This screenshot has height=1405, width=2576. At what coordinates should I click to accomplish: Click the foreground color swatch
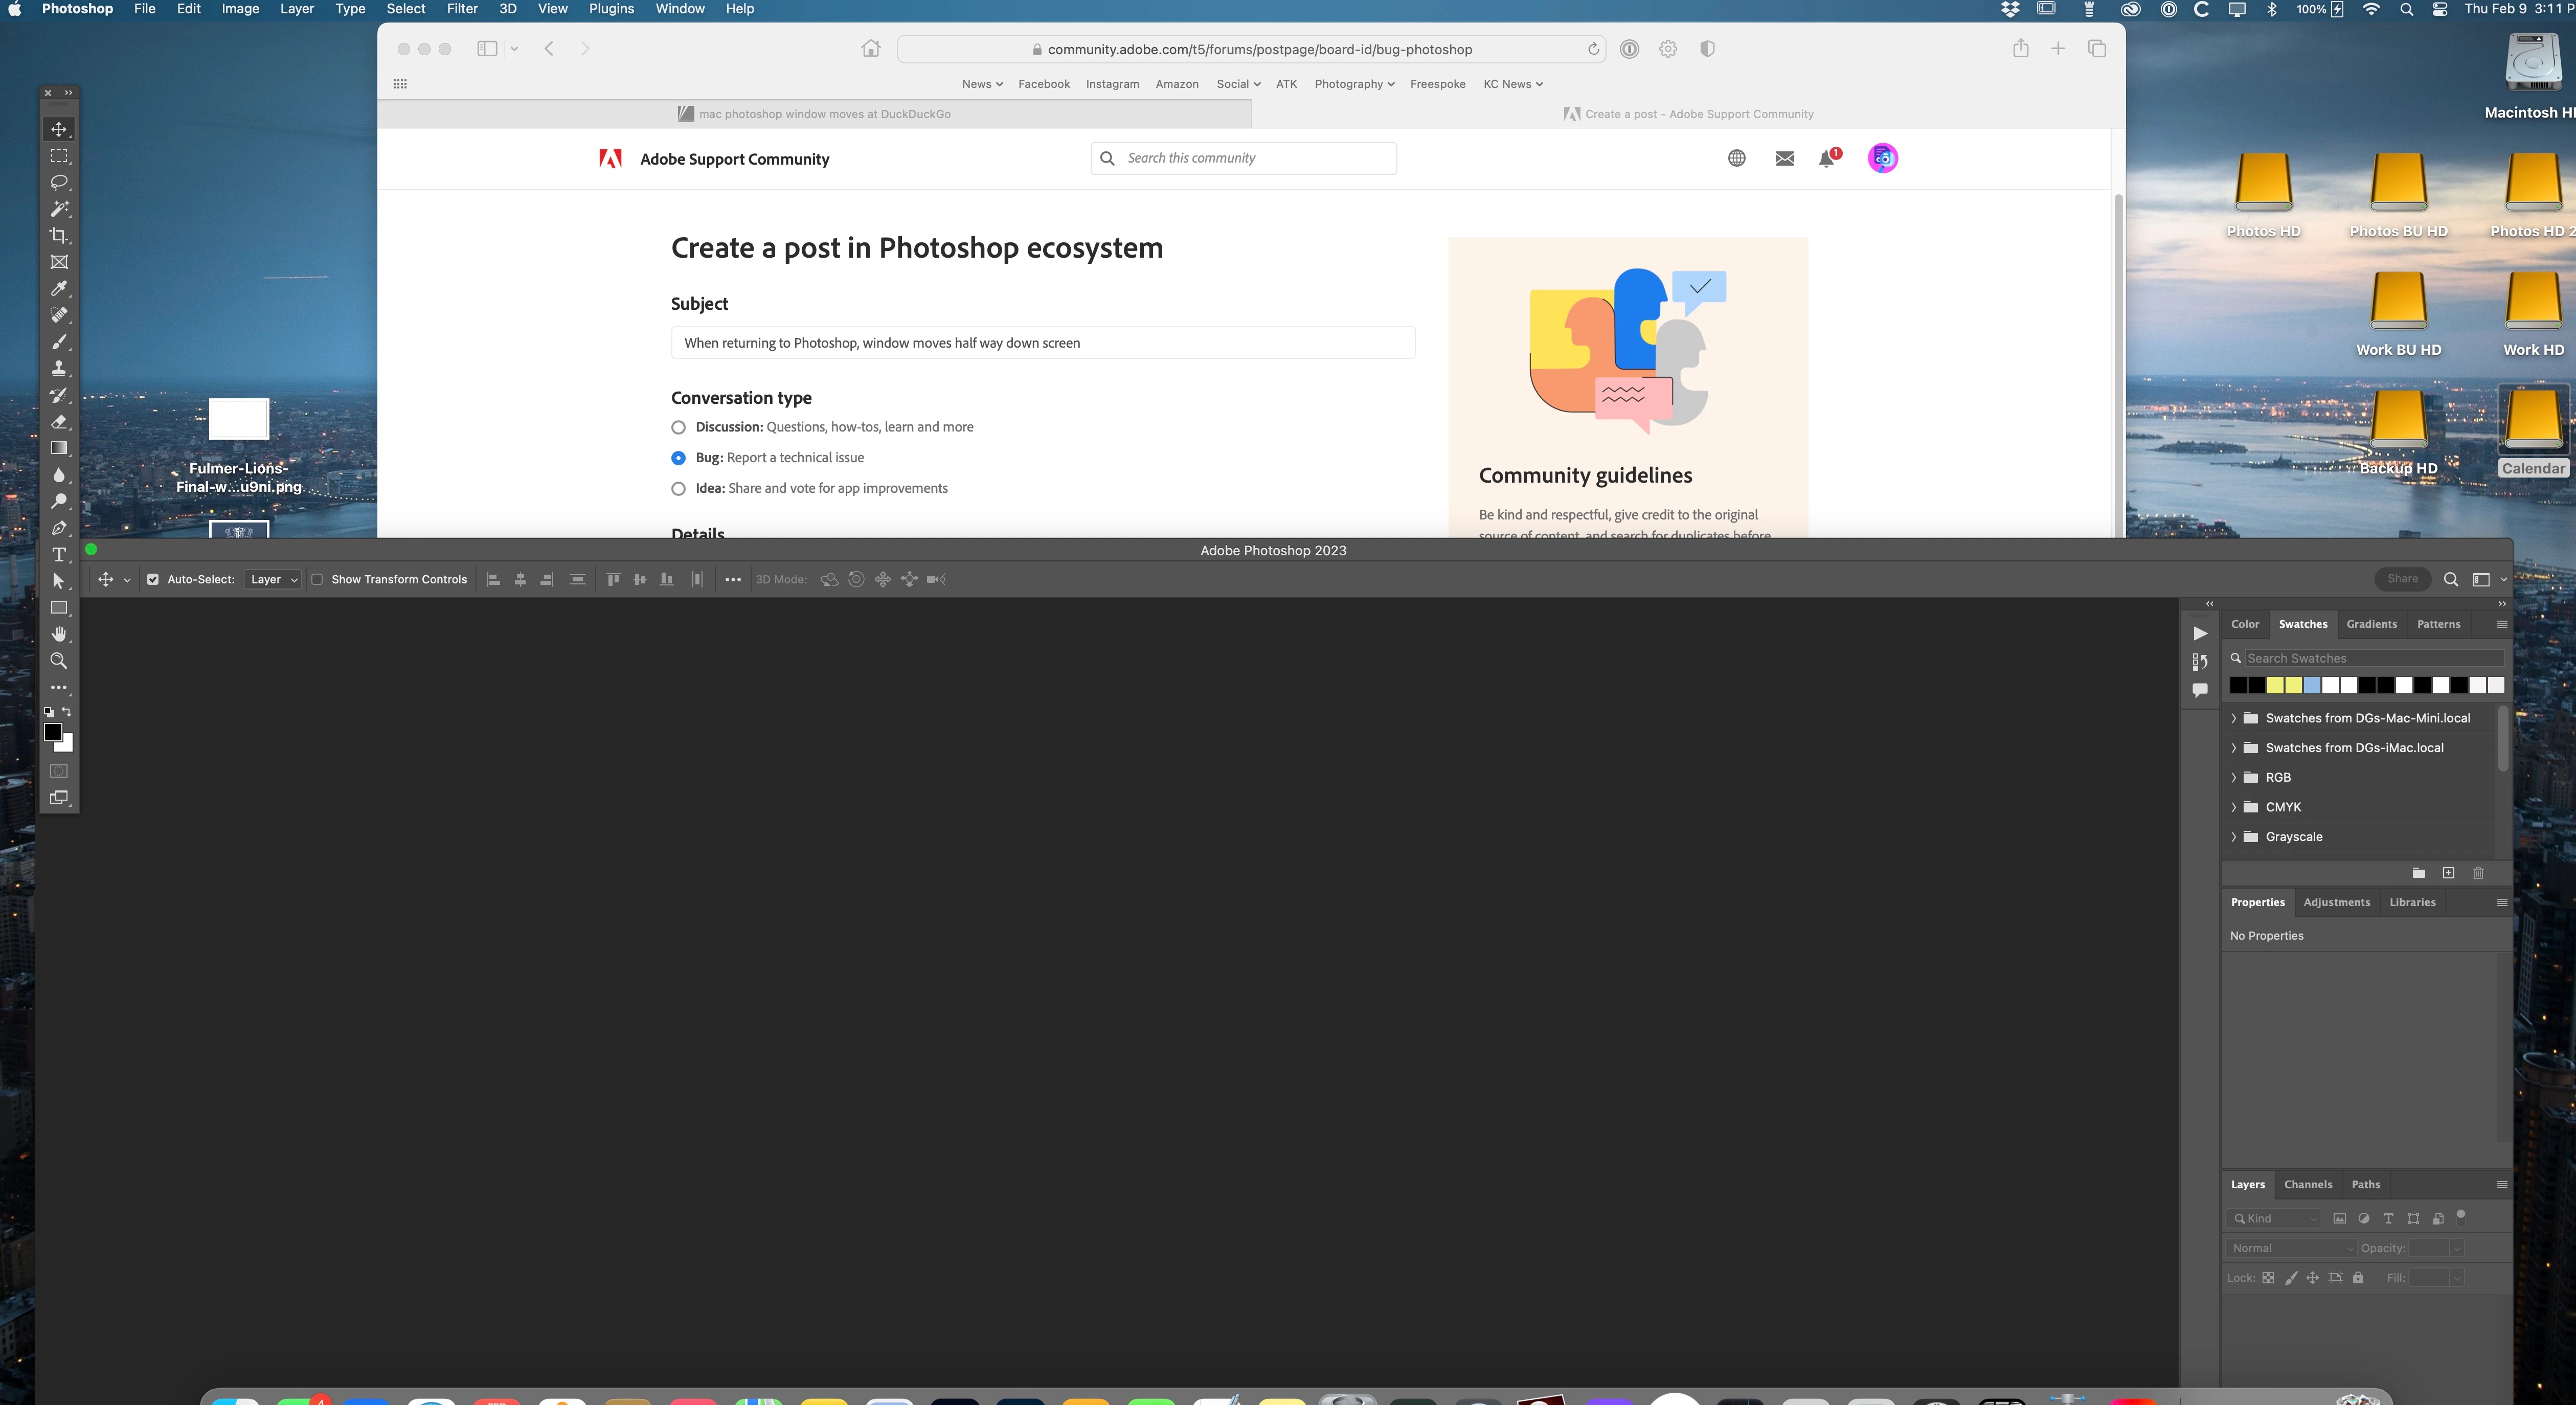point(53,732)
